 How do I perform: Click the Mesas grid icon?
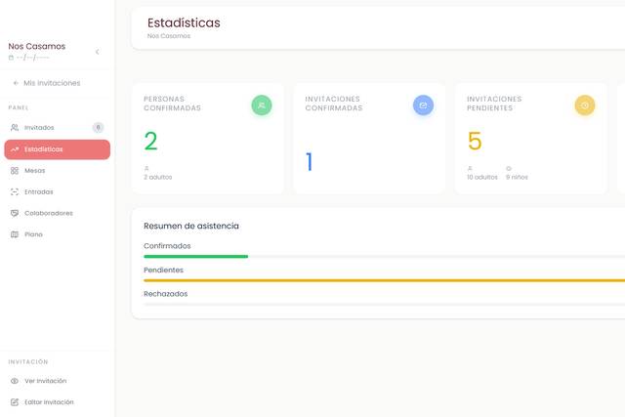pyautogui.click(x=15, y=171)
